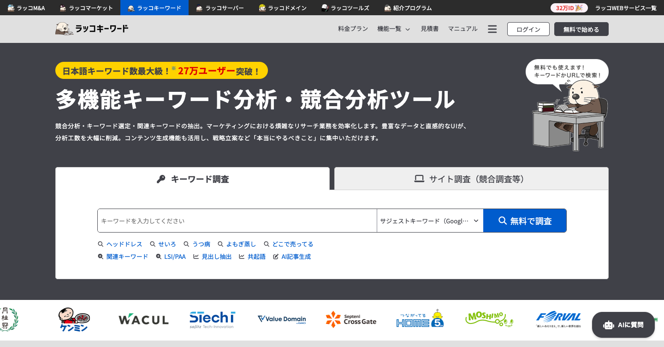Open the マニュアル menu item

[462, 29]
